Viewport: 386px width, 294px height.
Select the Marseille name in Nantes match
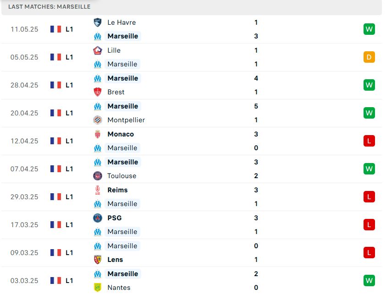pyautogui.click(x=123, y=274)
